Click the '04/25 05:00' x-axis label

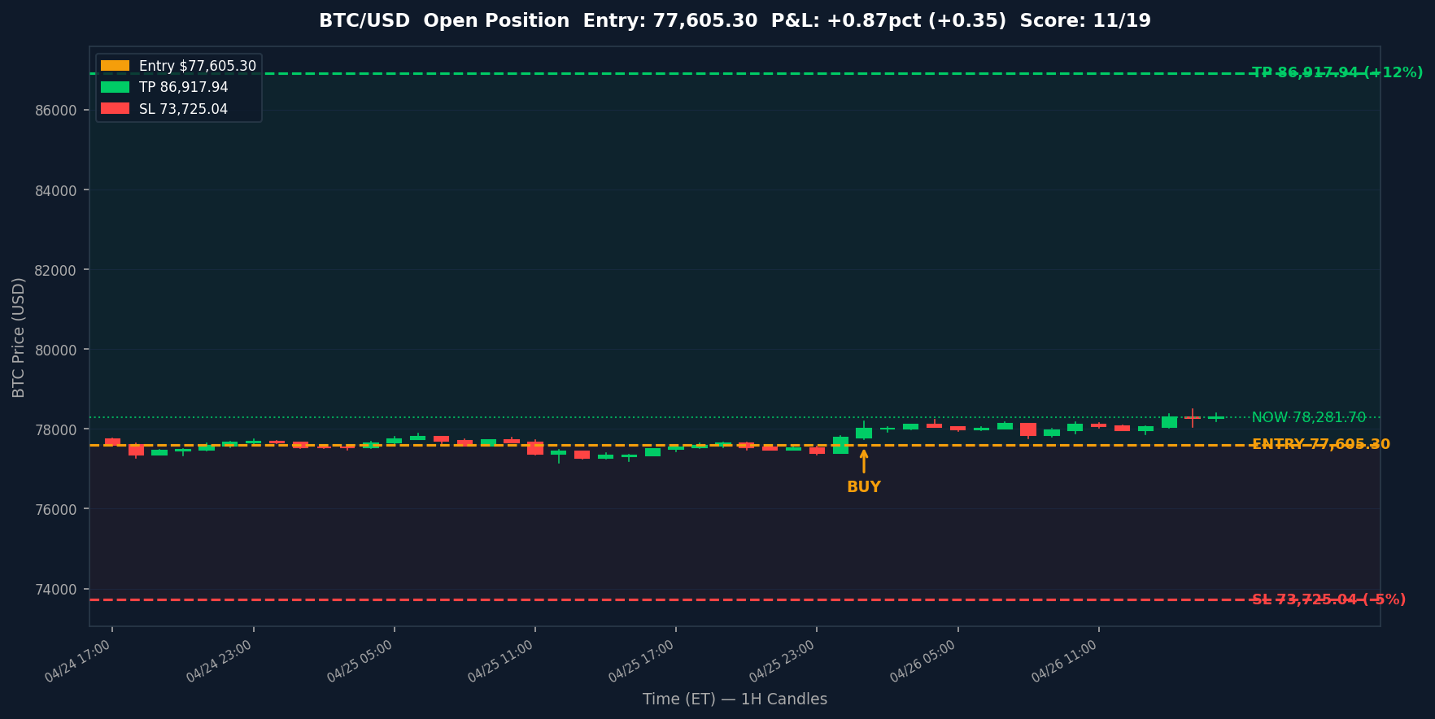[x=360, y=661]
